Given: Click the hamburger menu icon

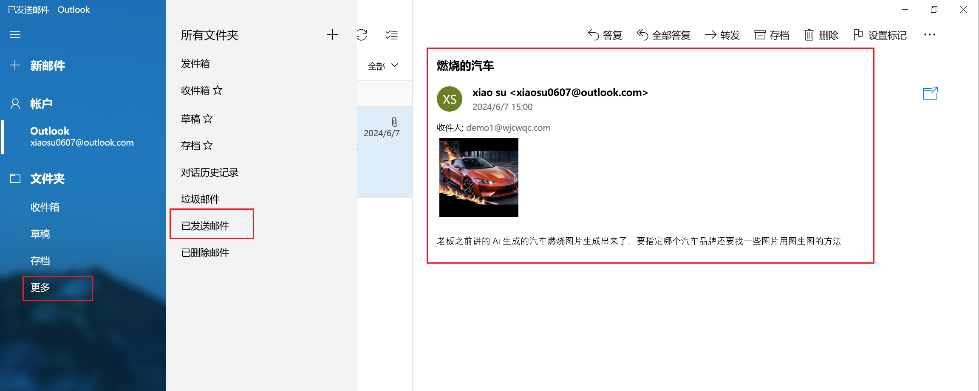Looking at the screenshot, I should pos(15,35).
